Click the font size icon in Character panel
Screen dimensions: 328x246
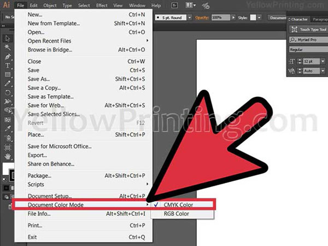point(291,61)
